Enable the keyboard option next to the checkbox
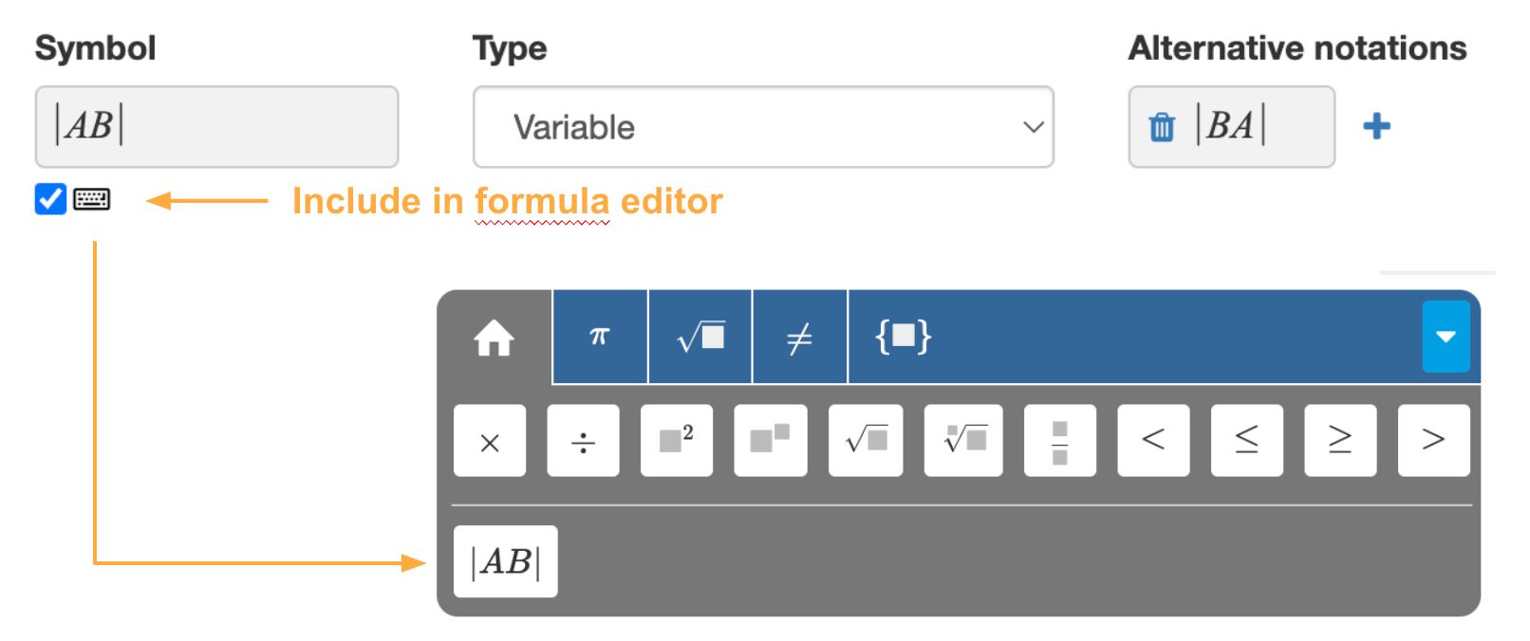1530x641 pixels. (92, 200)
